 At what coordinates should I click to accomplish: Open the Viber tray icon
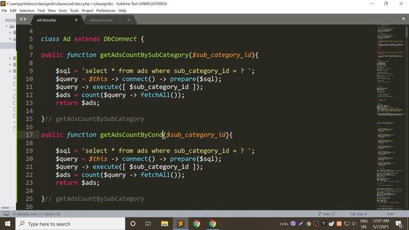coord(293,224)
